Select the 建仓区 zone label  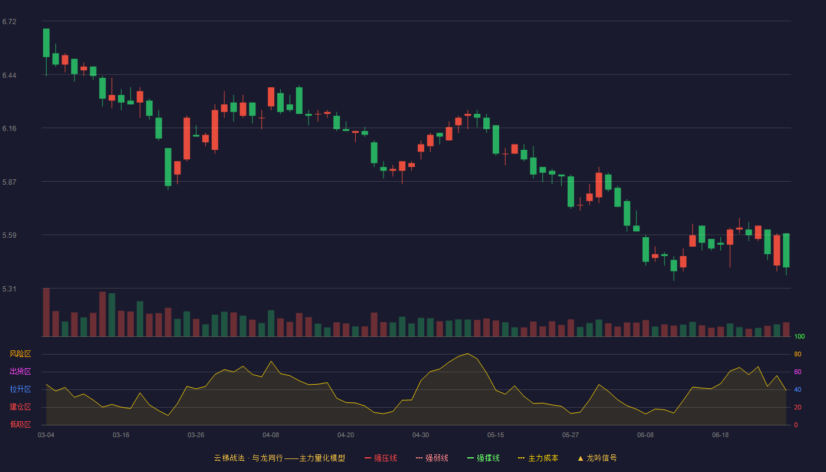point(21,407)
